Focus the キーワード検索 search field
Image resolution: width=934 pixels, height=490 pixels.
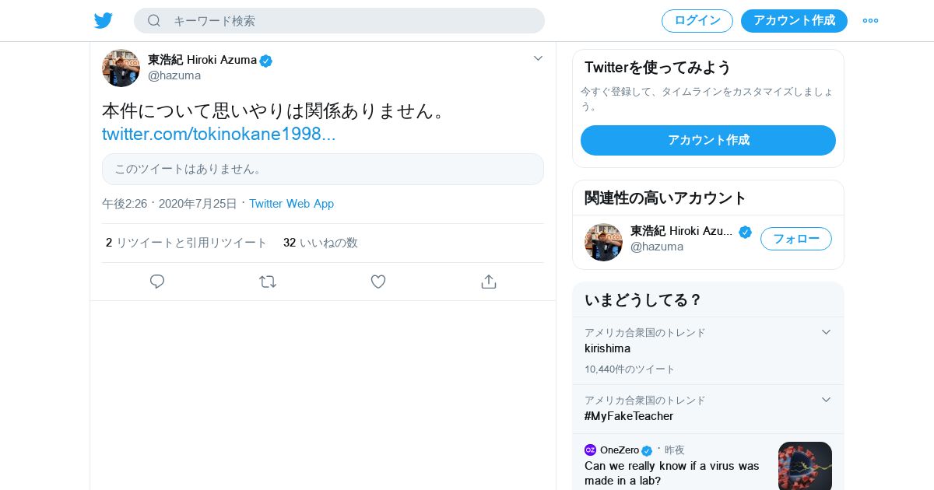[x=350, y=21]
